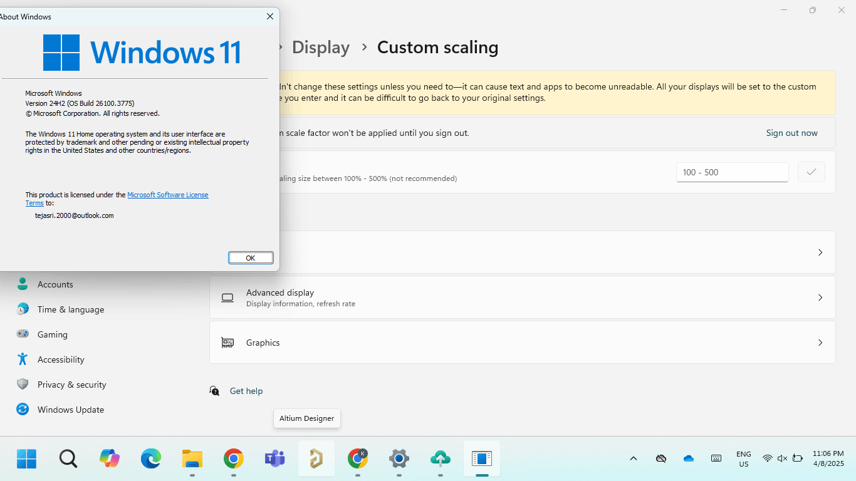Confirm custom scaling with the checkmark button
856x481 pixels.
coord(812,172)
